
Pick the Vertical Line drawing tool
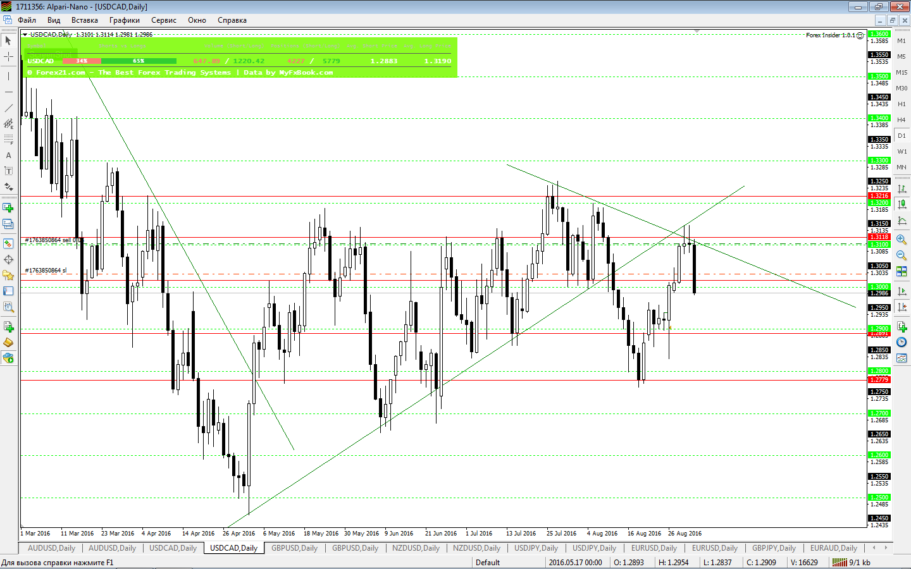(8, 76)
